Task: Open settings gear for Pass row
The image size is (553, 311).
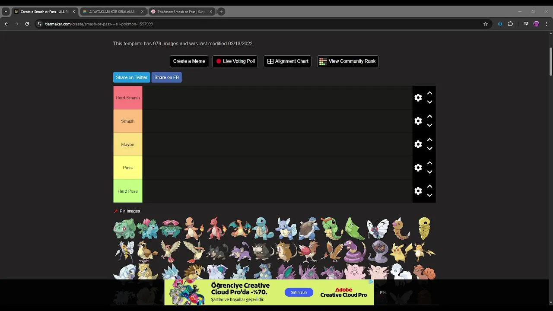Action: (x=418, y=168)
